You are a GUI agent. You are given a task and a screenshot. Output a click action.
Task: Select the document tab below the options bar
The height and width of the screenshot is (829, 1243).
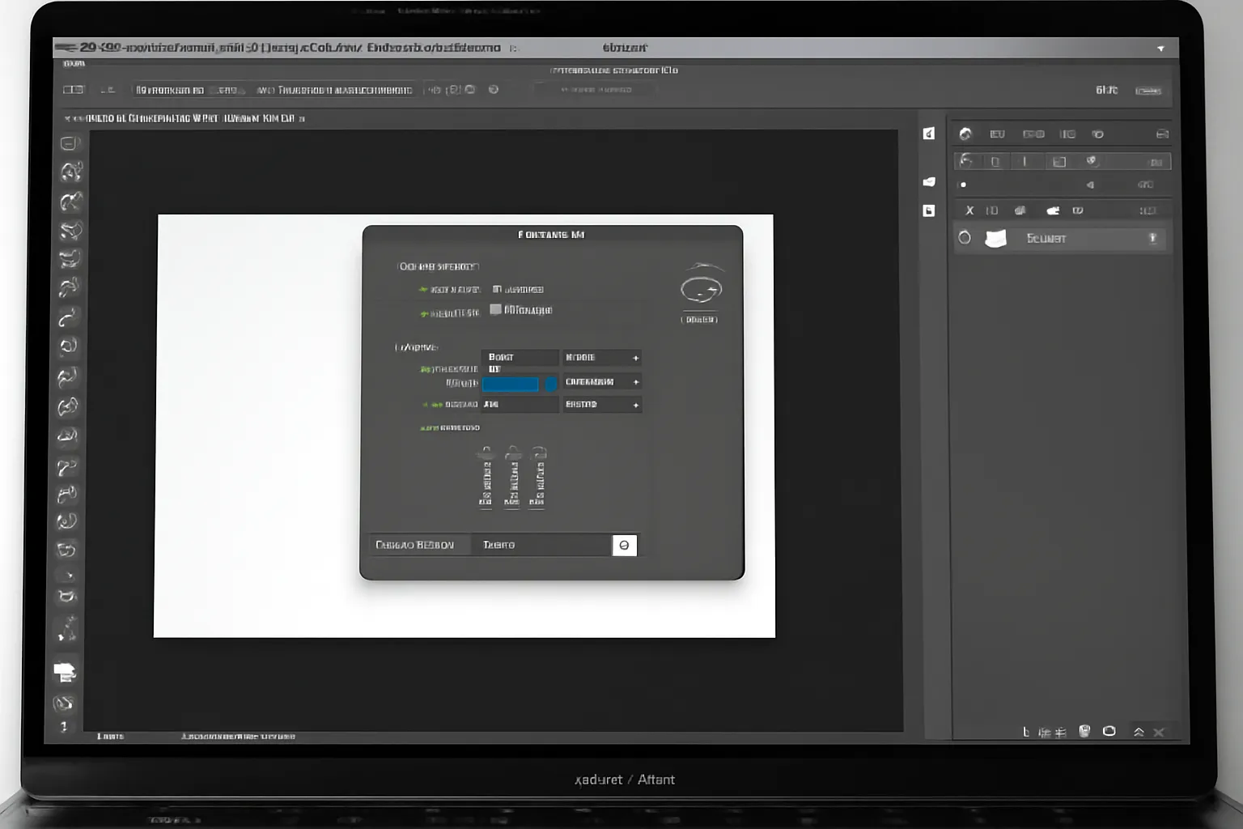point(185,118)
